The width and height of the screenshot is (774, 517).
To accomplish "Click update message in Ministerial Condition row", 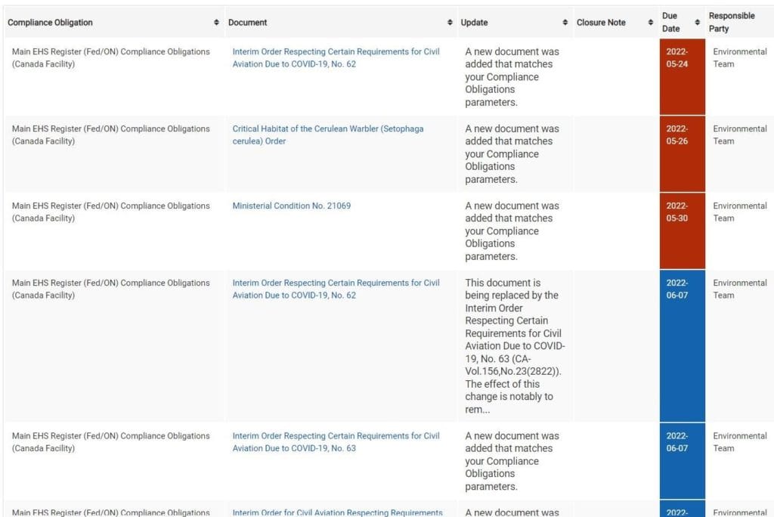I will coord(512,231).
